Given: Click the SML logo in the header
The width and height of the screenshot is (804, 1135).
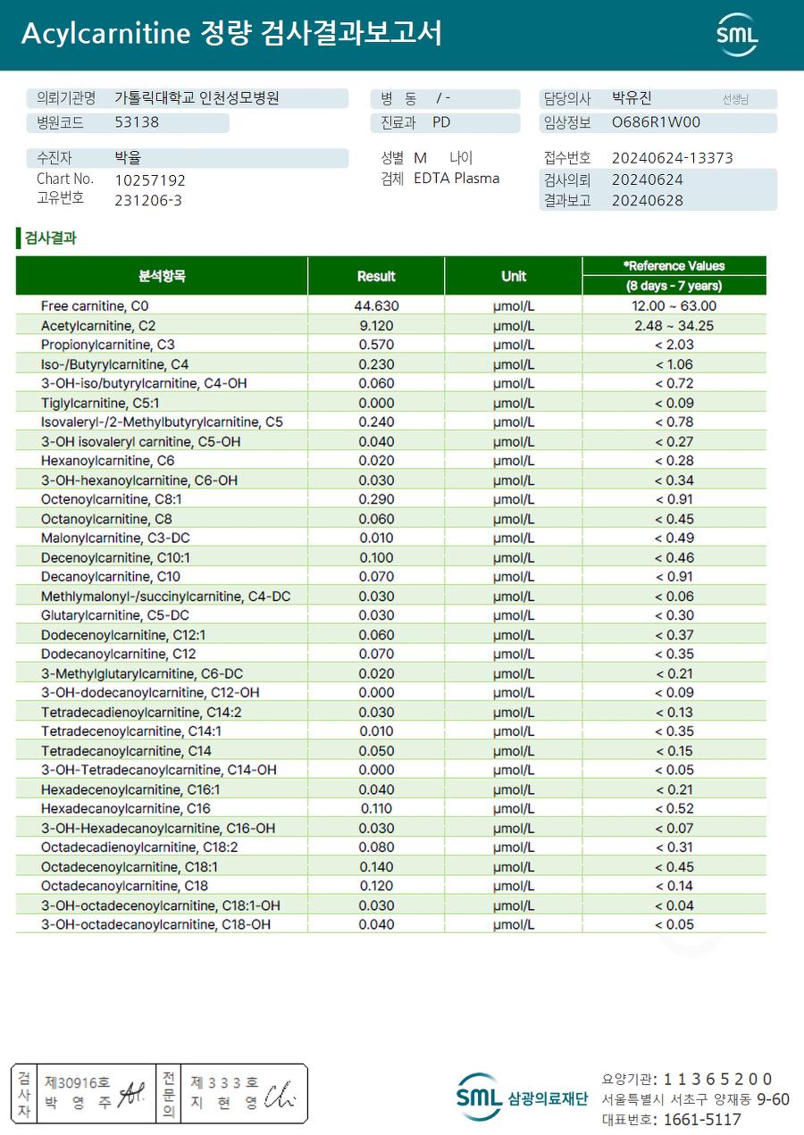Looking at the screenshot, I should pos(737,35).
